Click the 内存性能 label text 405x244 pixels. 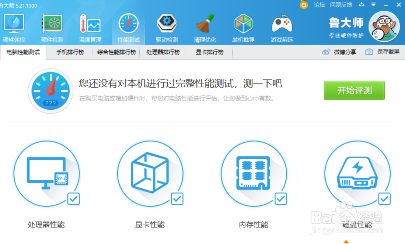pyautogui.click(x=254, y=224)
